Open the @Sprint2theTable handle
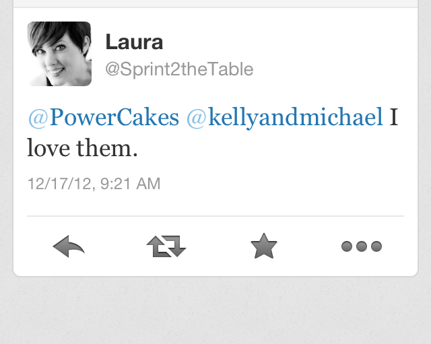The height and width of the screenshot is (344, 431). tap(179, 69)
